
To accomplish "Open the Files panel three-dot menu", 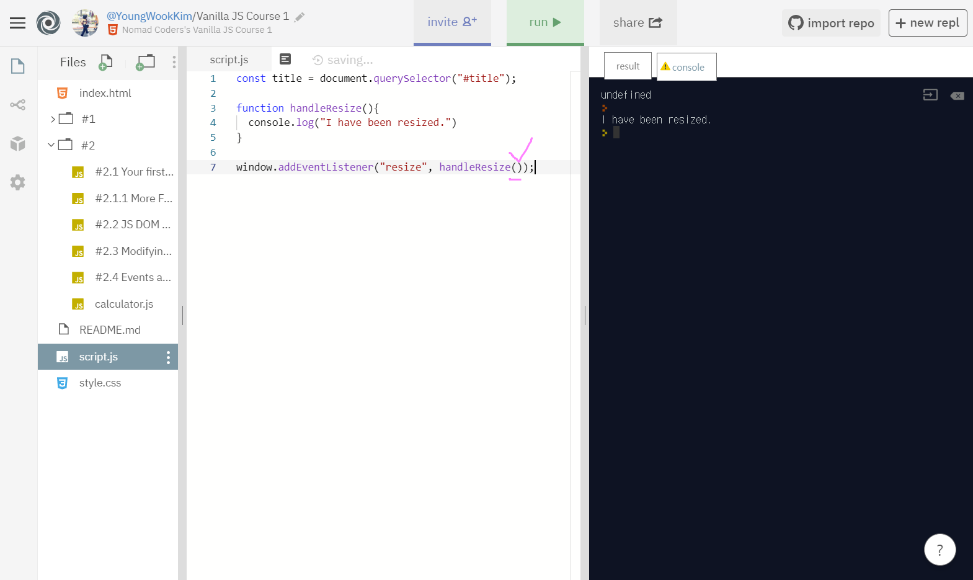I will 174,62.
